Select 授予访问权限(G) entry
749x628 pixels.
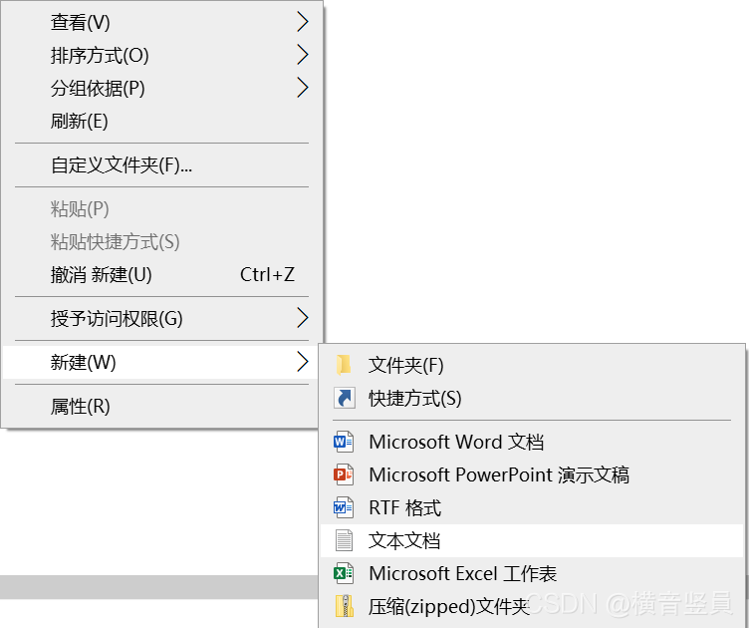[x=162, y=318]
